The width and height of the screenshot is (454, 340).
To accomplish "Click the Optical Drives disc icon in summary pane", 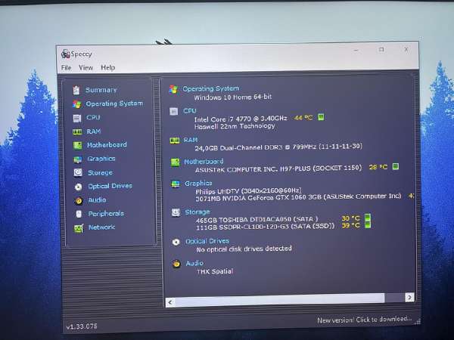I will [176, 242].
